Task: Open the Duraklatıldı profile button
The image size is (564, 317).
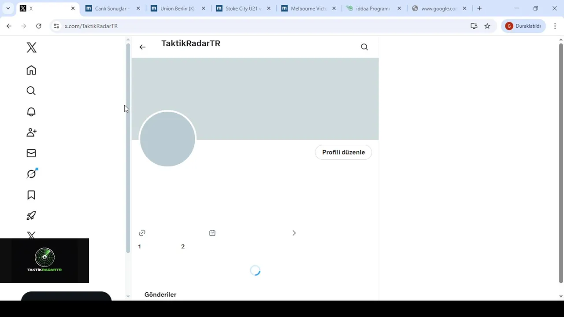Action: 523,26
